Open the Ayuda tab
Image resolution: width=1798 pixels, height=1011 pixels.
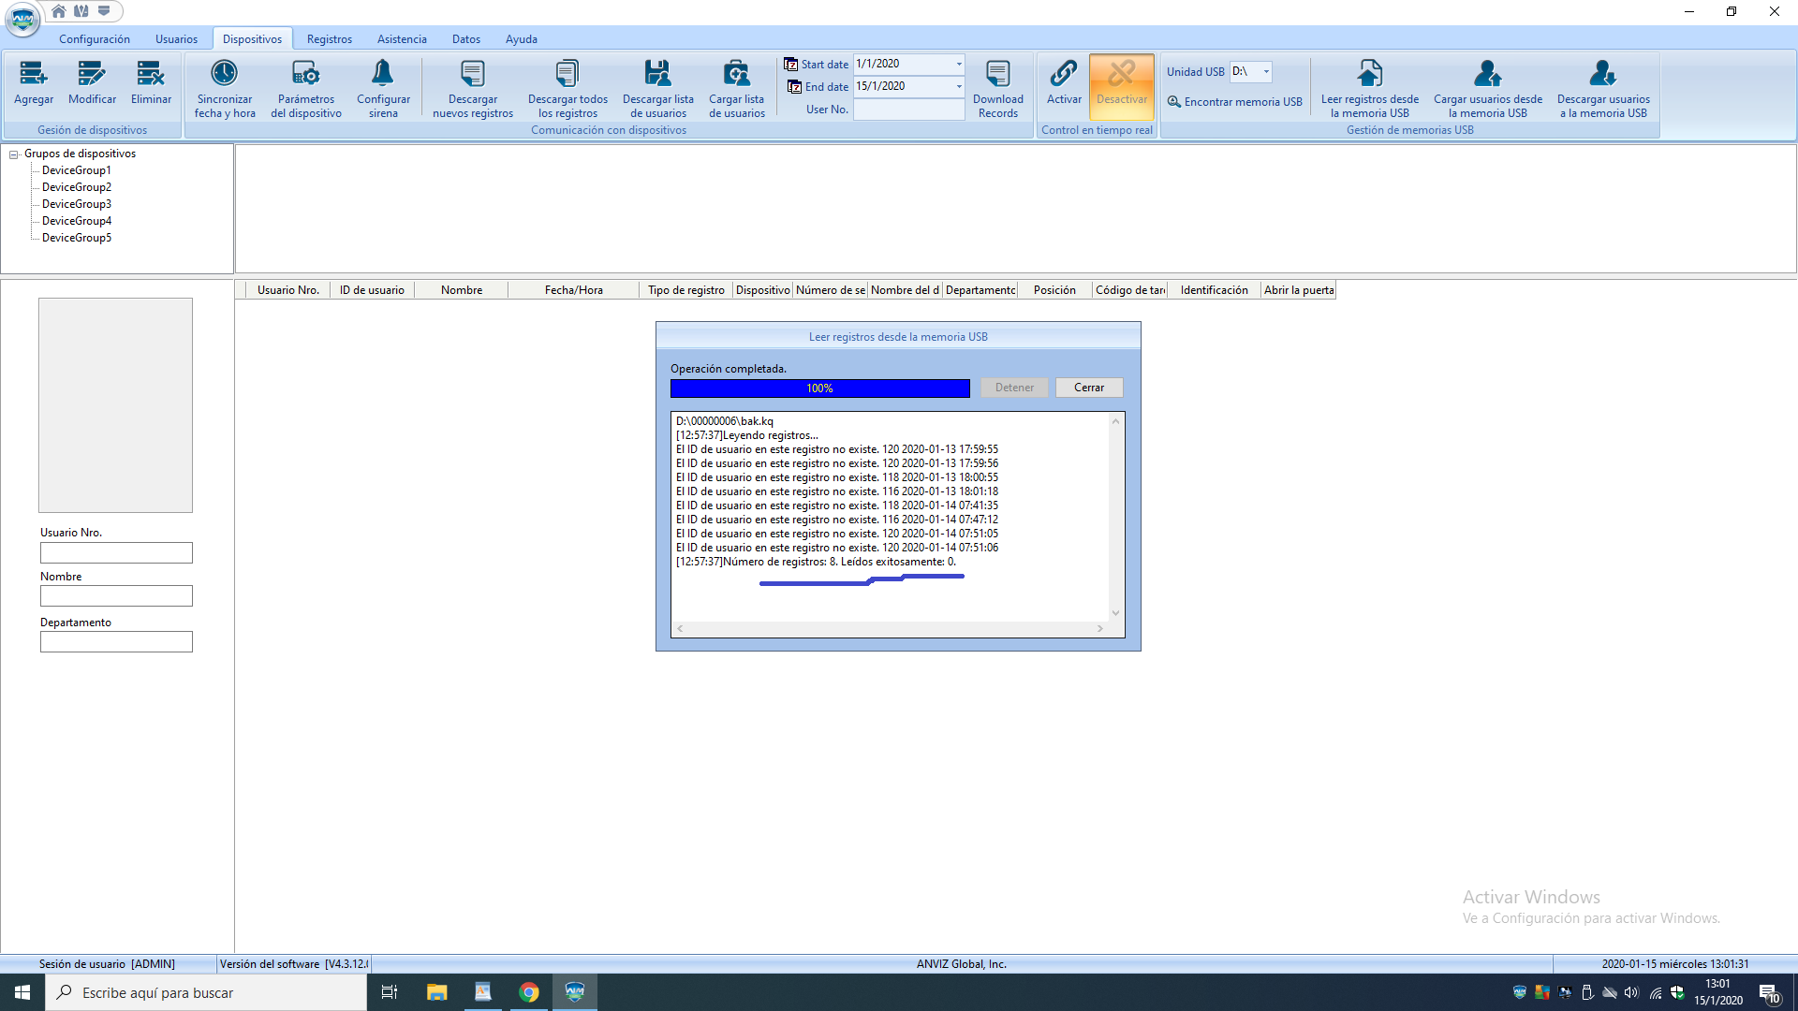522,39
